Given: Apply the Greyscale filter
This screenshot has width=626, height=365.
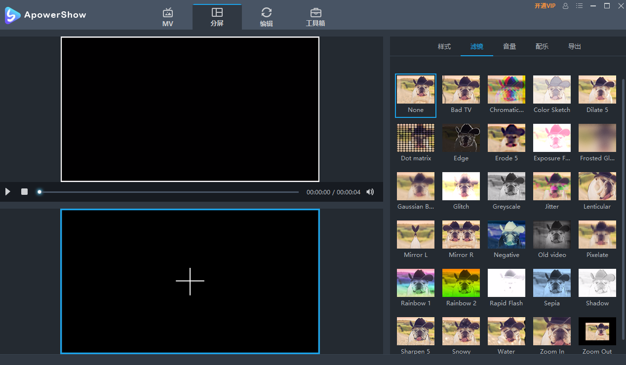Looking at the screenshot, I should pos(506,186).
